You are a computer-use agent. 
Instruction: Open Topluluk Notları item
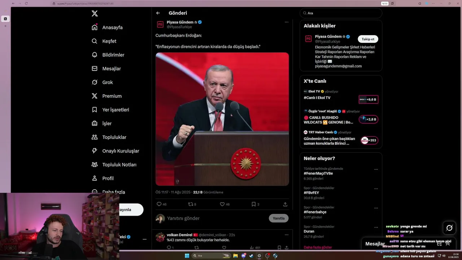tap(114, 165)
